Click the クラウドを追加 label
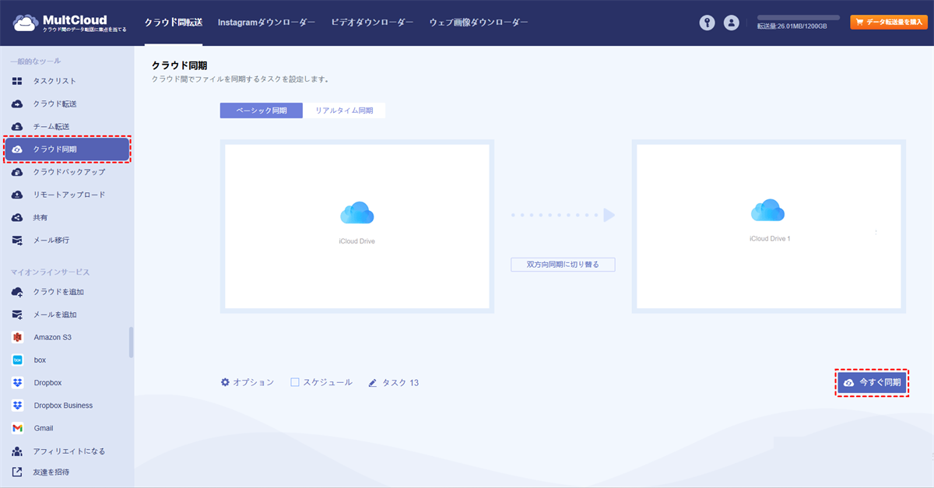This screenshot has width=934, height=488. tap(58, 292)
